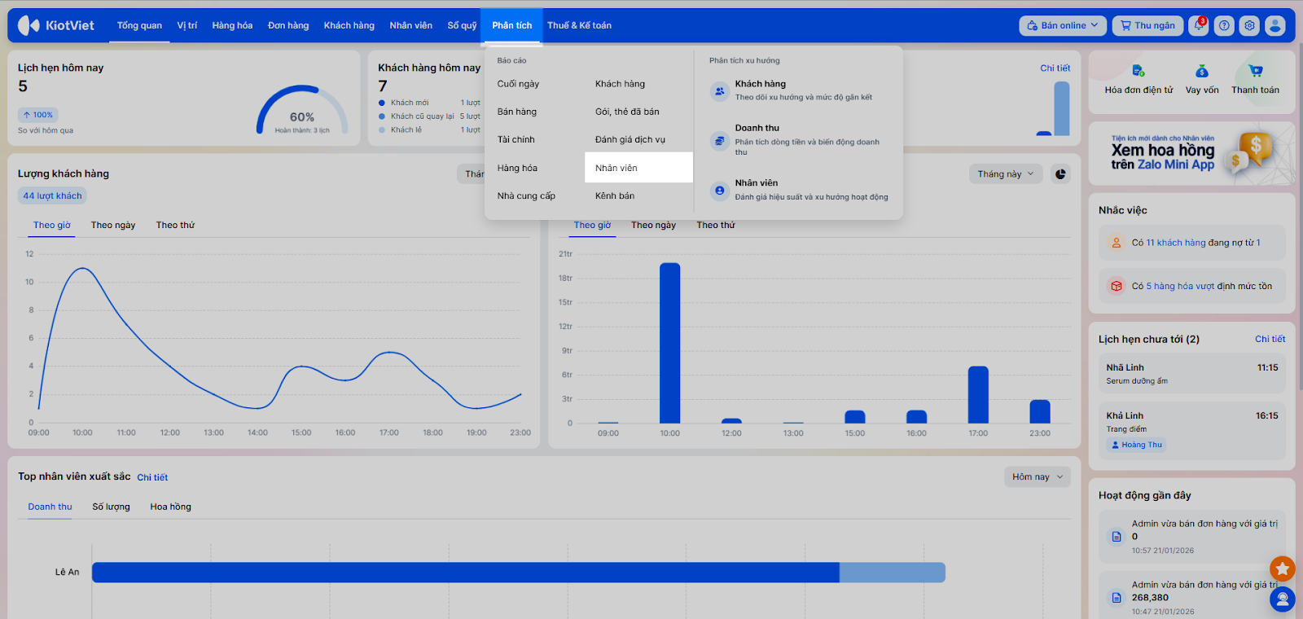Open Hóa đơn điện tử shortcut icon
Image resolution: width=1303 pixels, height=619 pixels.
point(1138,72)
